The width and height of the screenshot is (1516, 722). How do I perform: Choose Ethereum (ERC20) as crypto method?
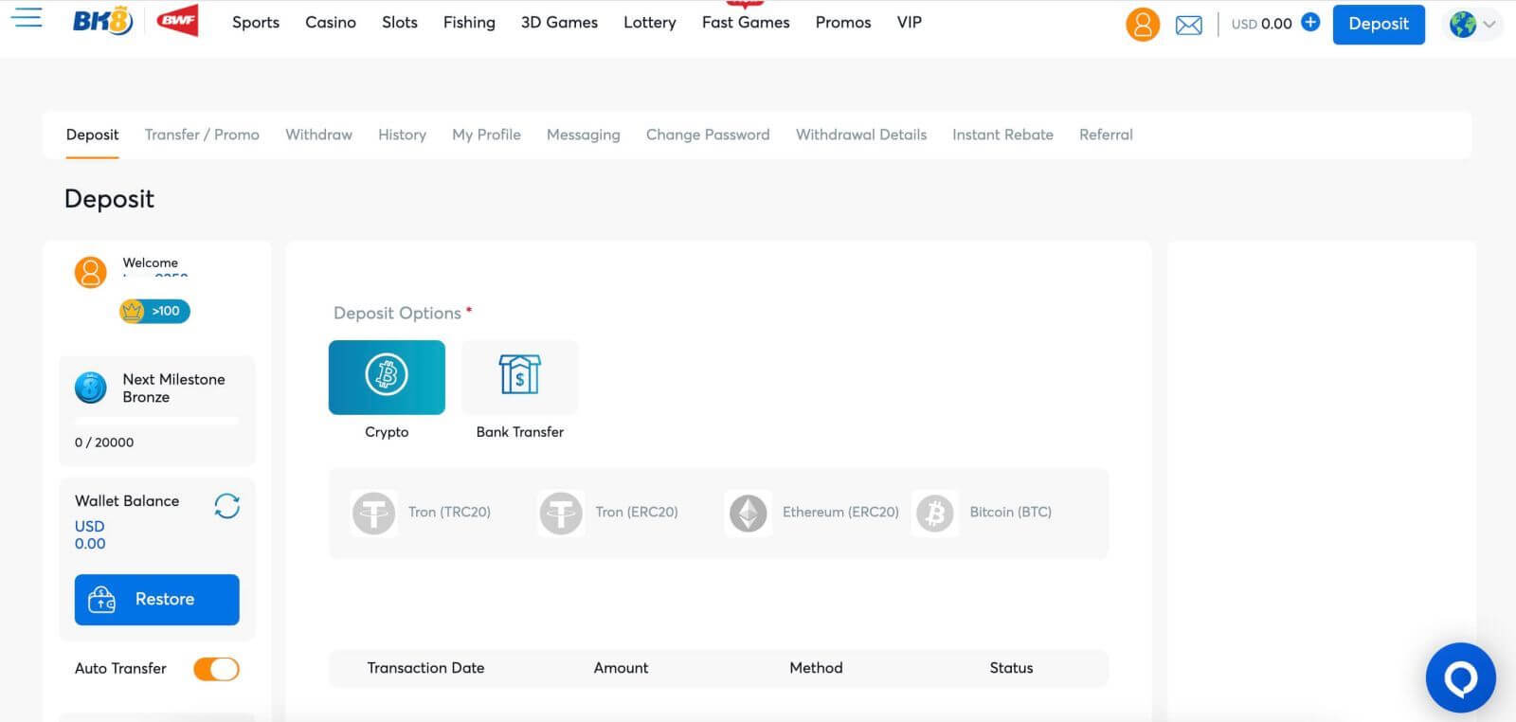[813, 513]
